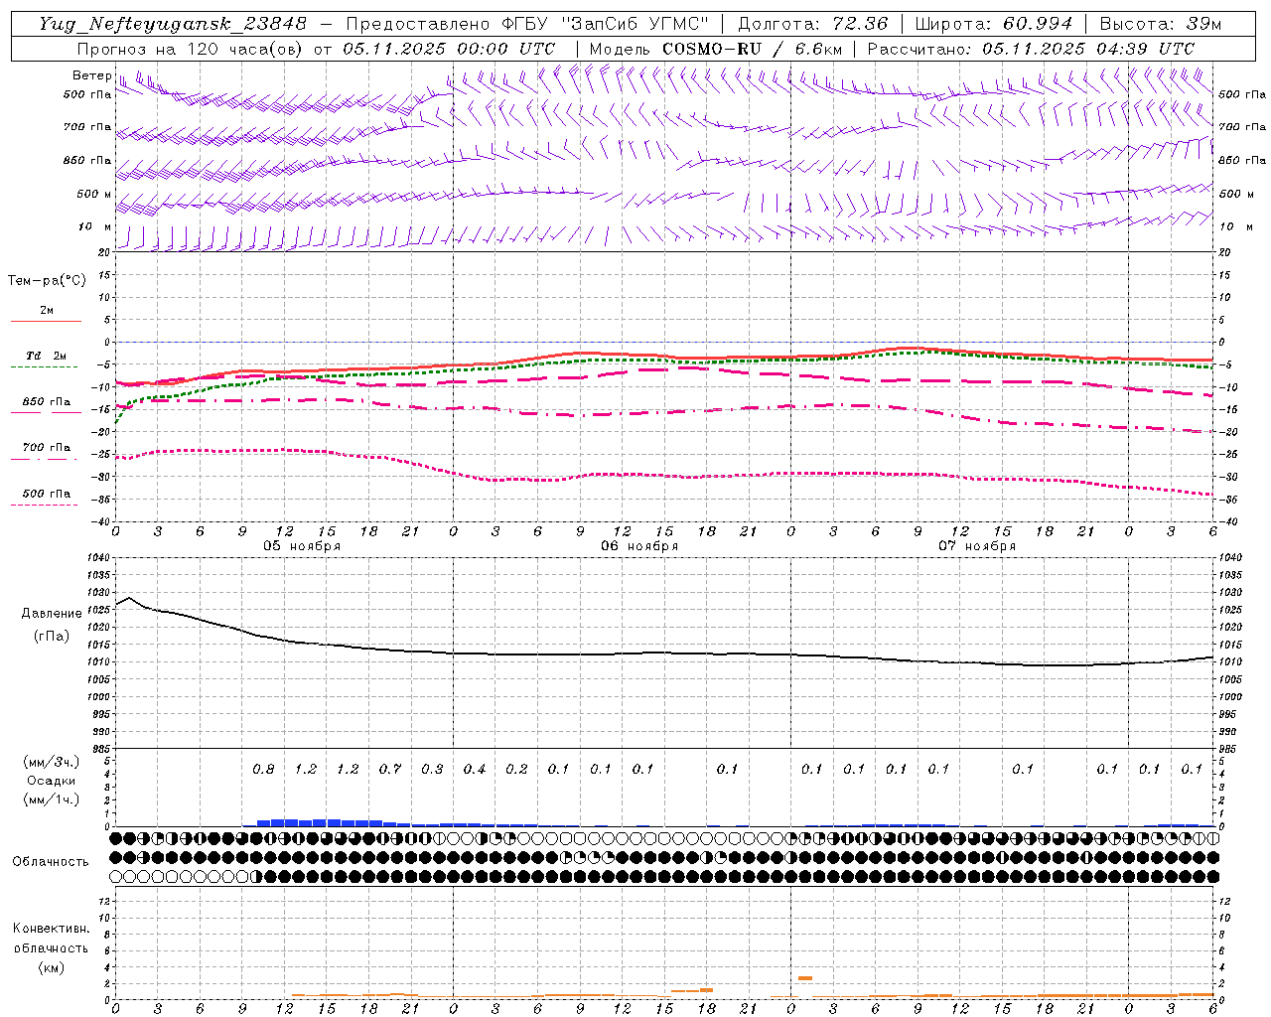Click the '(мм/3ч.)' precipitation unit label
Image resolution: width=1271 pixels, height=1017 pixels.
point(52,762)
